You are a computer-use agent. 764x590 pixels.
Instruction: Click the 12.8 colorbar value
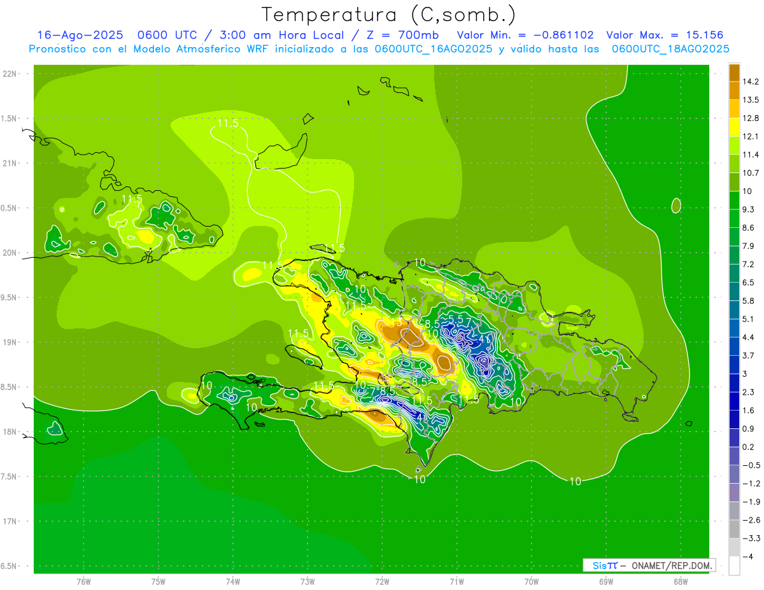point(751,118)
